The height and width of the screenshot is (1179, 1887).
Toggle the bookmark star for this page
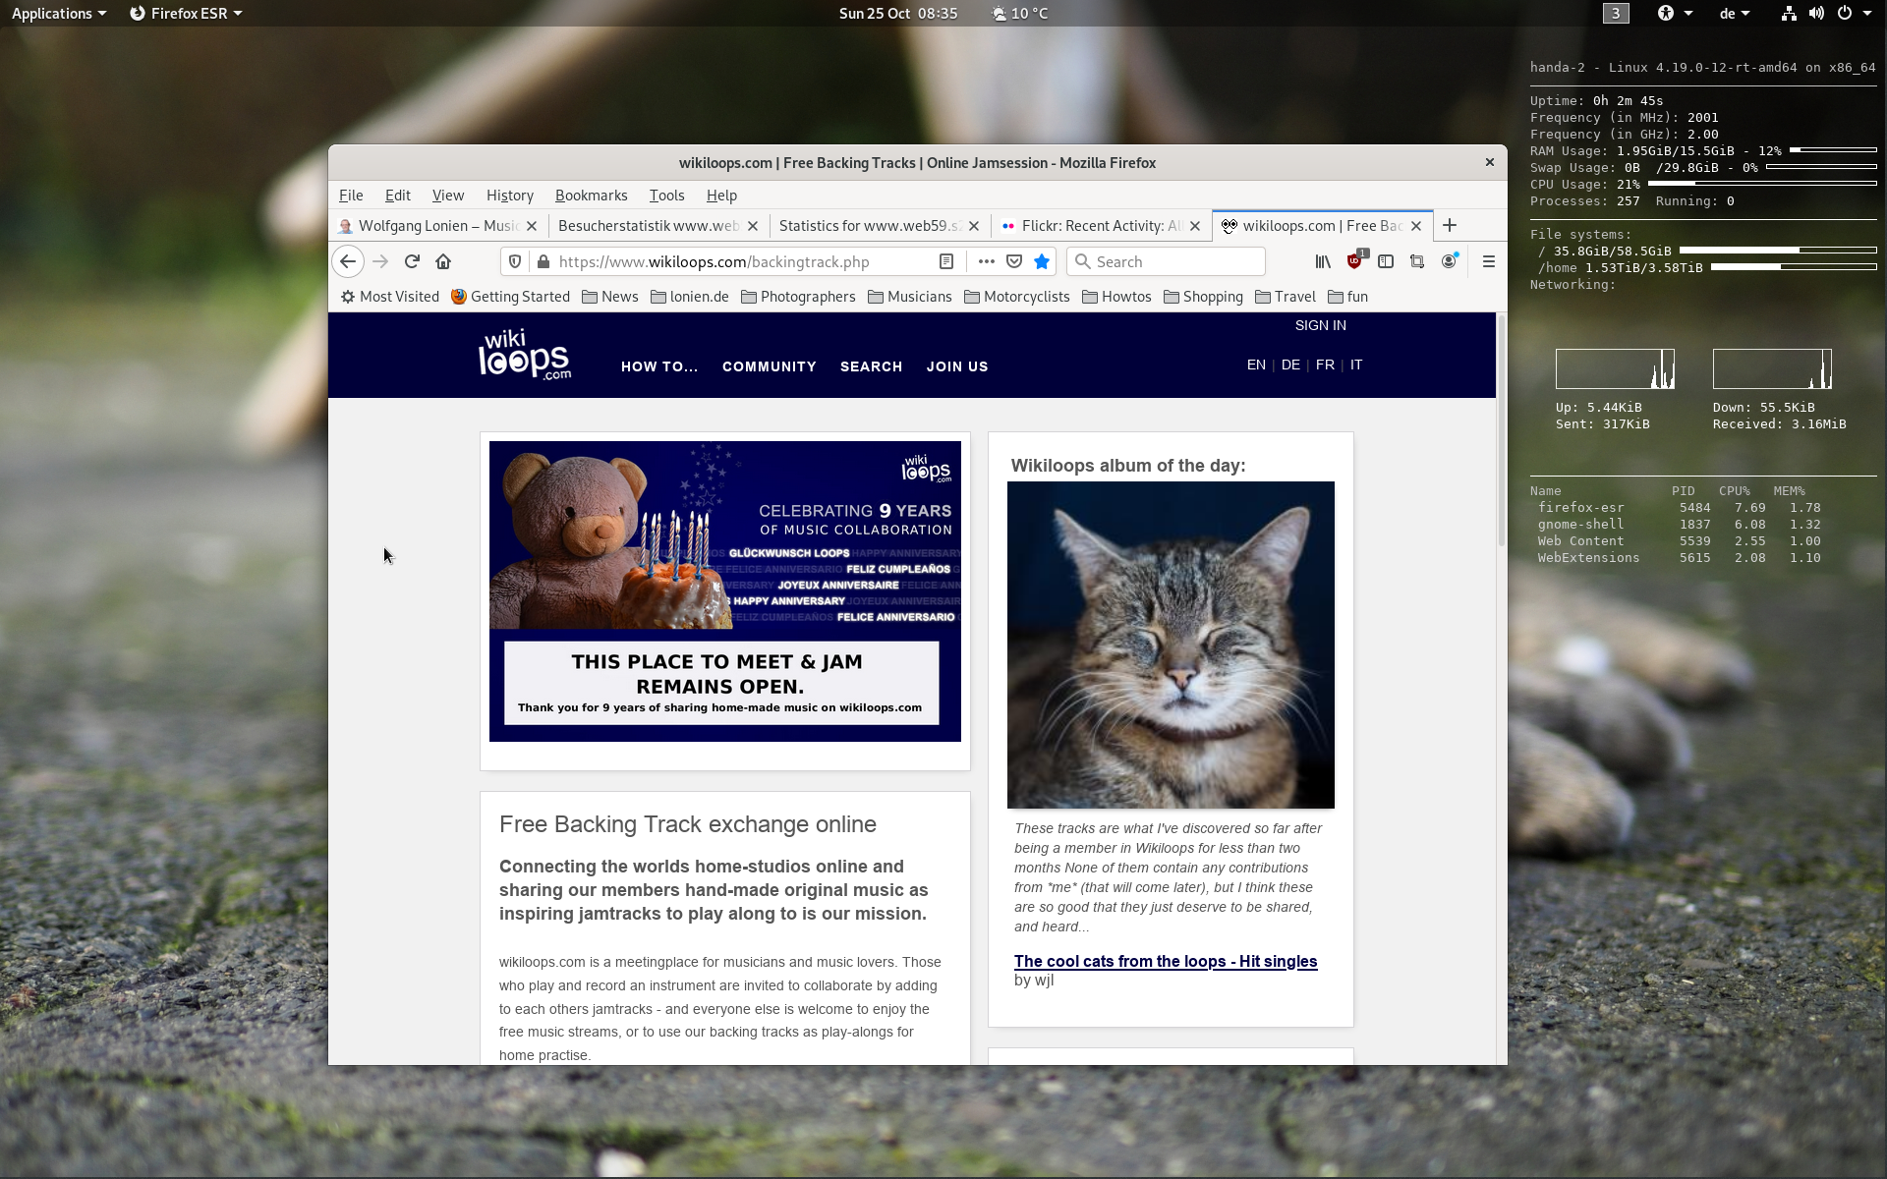(x=1042, y=261)
